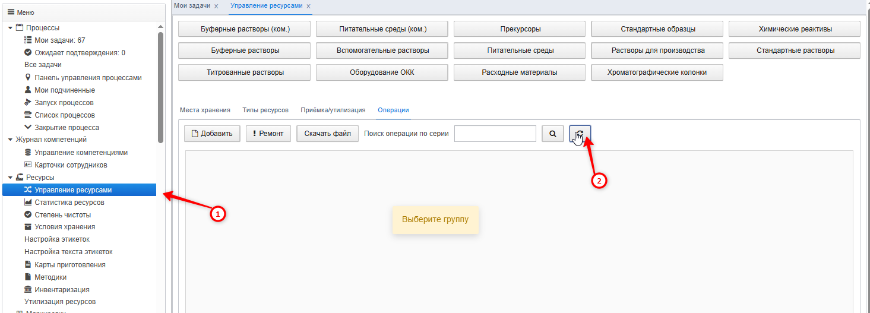Click the hamburger Меню icon
870x313 pixels.
tap(10, 12)
